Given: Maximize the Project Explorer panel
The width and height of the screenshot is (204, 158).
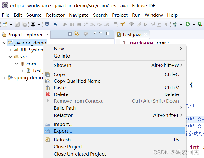Looking at the screenshot, I should click(x=108, y=34).
